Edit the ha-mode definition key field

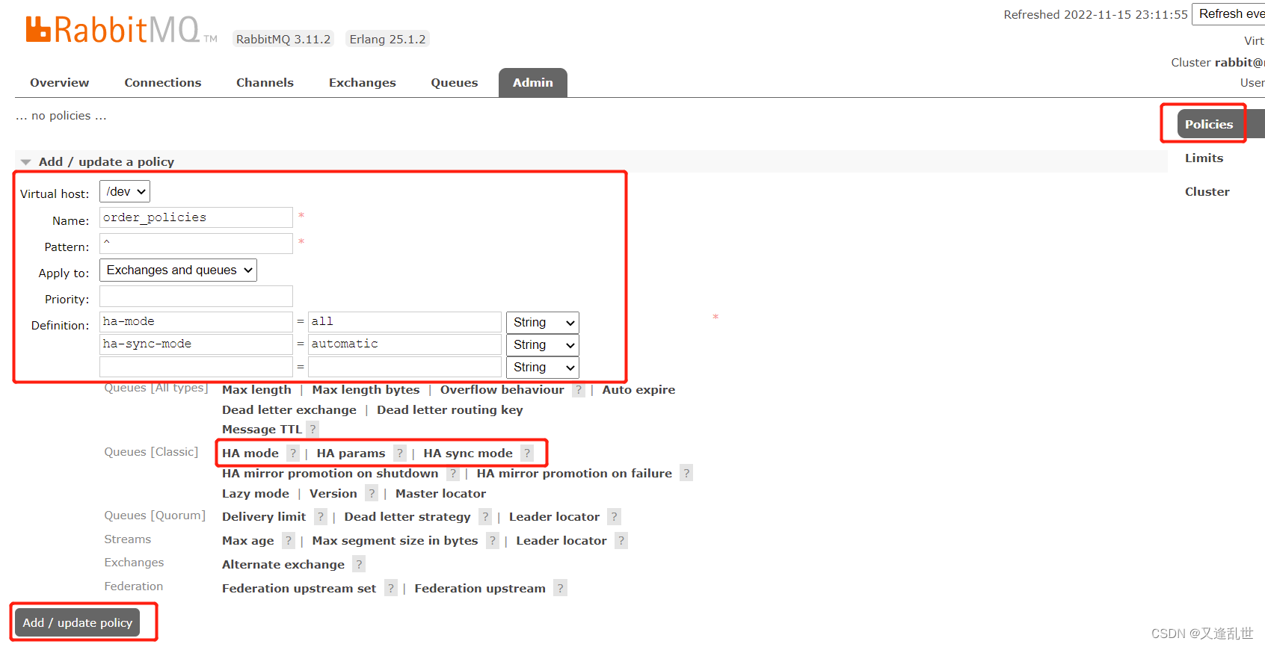point(196,322)
